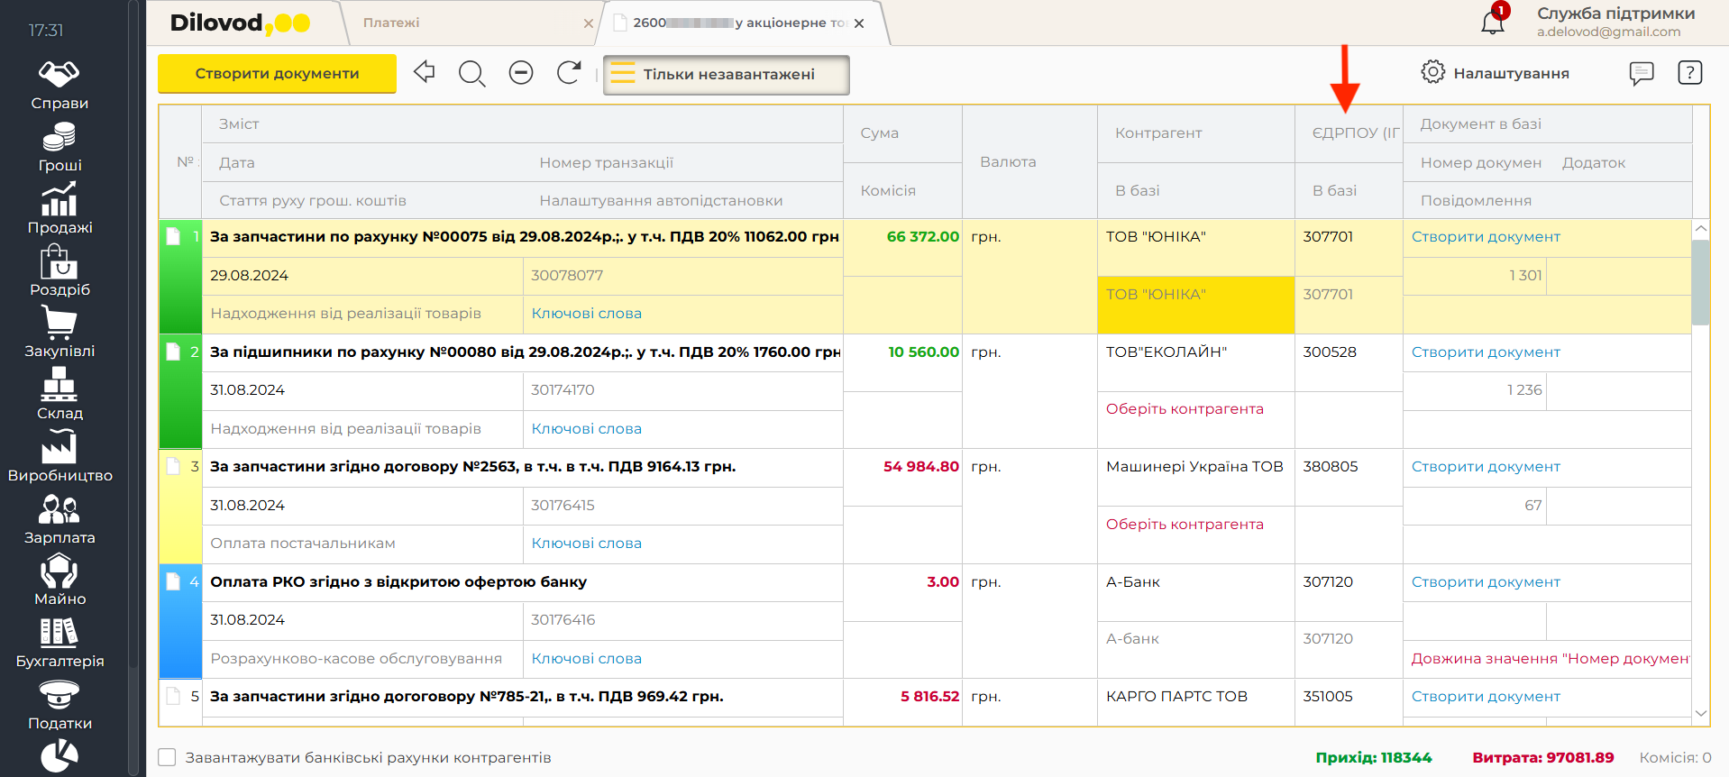Click the back arrow toolbar icon
1729x777 pixels.
coord(425,72)
